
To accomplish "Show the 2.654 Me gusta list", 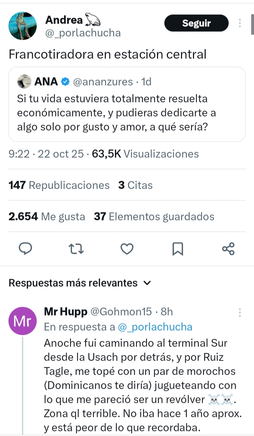I will 47,217.
